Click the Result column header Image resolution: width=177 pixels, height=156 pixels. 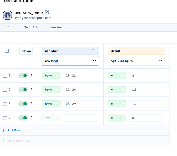point(136,51)
